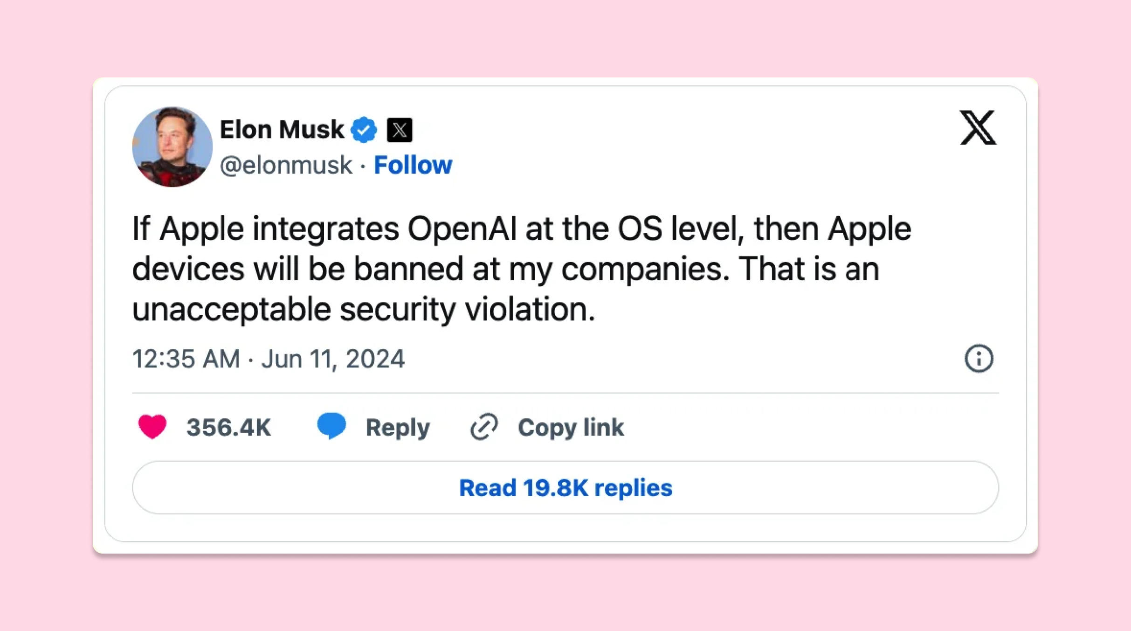The width and height of the screenshot is (1131, 631).
Task: Click the circled info icon
Action: [979, 359]
